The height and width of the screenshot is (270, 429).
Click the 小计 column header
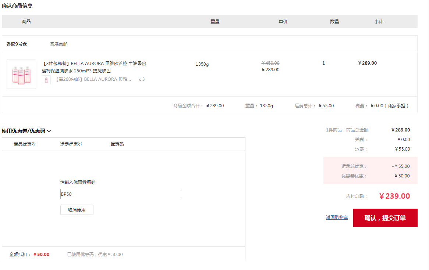pos(379,22)
